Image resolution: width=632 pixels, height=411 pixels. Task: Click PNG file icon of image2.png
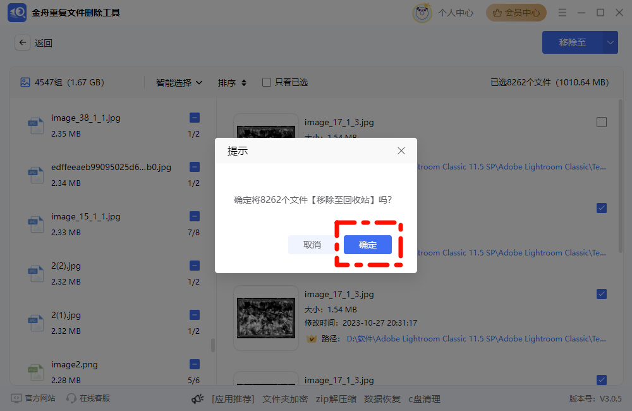click(35, 372)
